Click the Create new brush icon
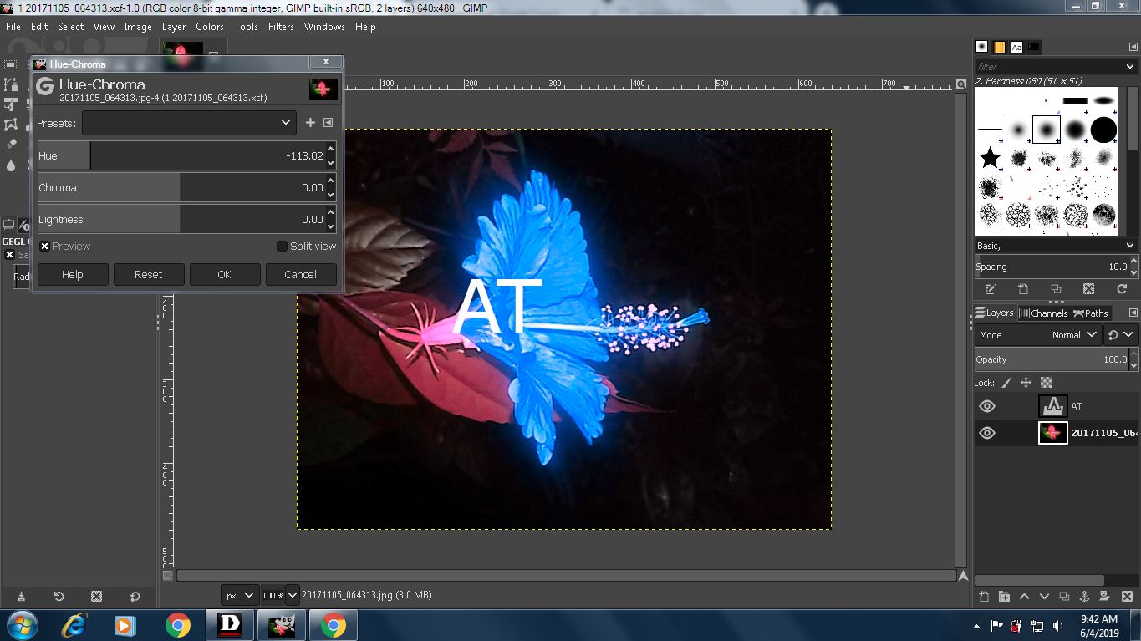Screen dimensions: 1141x641 tap(1023, 289)
